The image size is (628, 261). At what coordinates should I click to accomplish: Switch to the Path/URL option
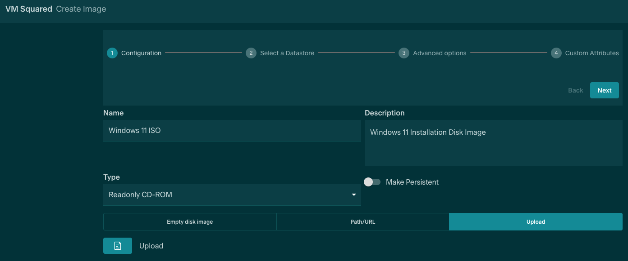click(362, 222)
